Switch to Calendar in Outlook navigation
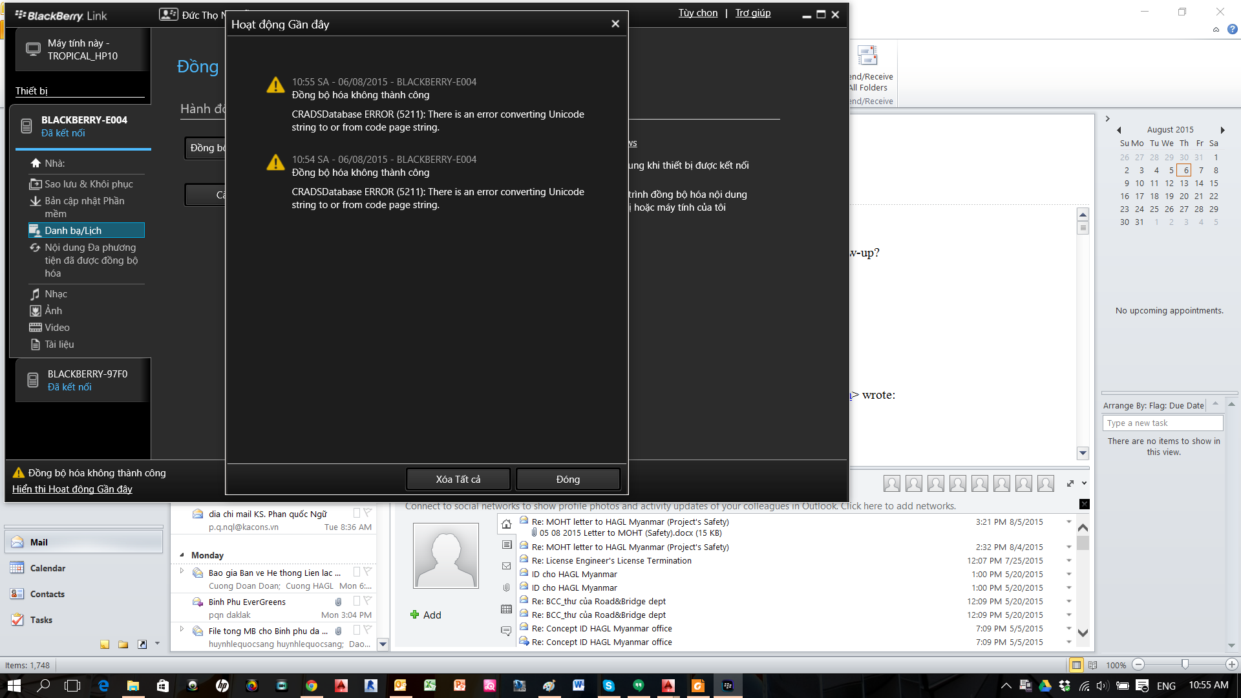 pos(47,568)
